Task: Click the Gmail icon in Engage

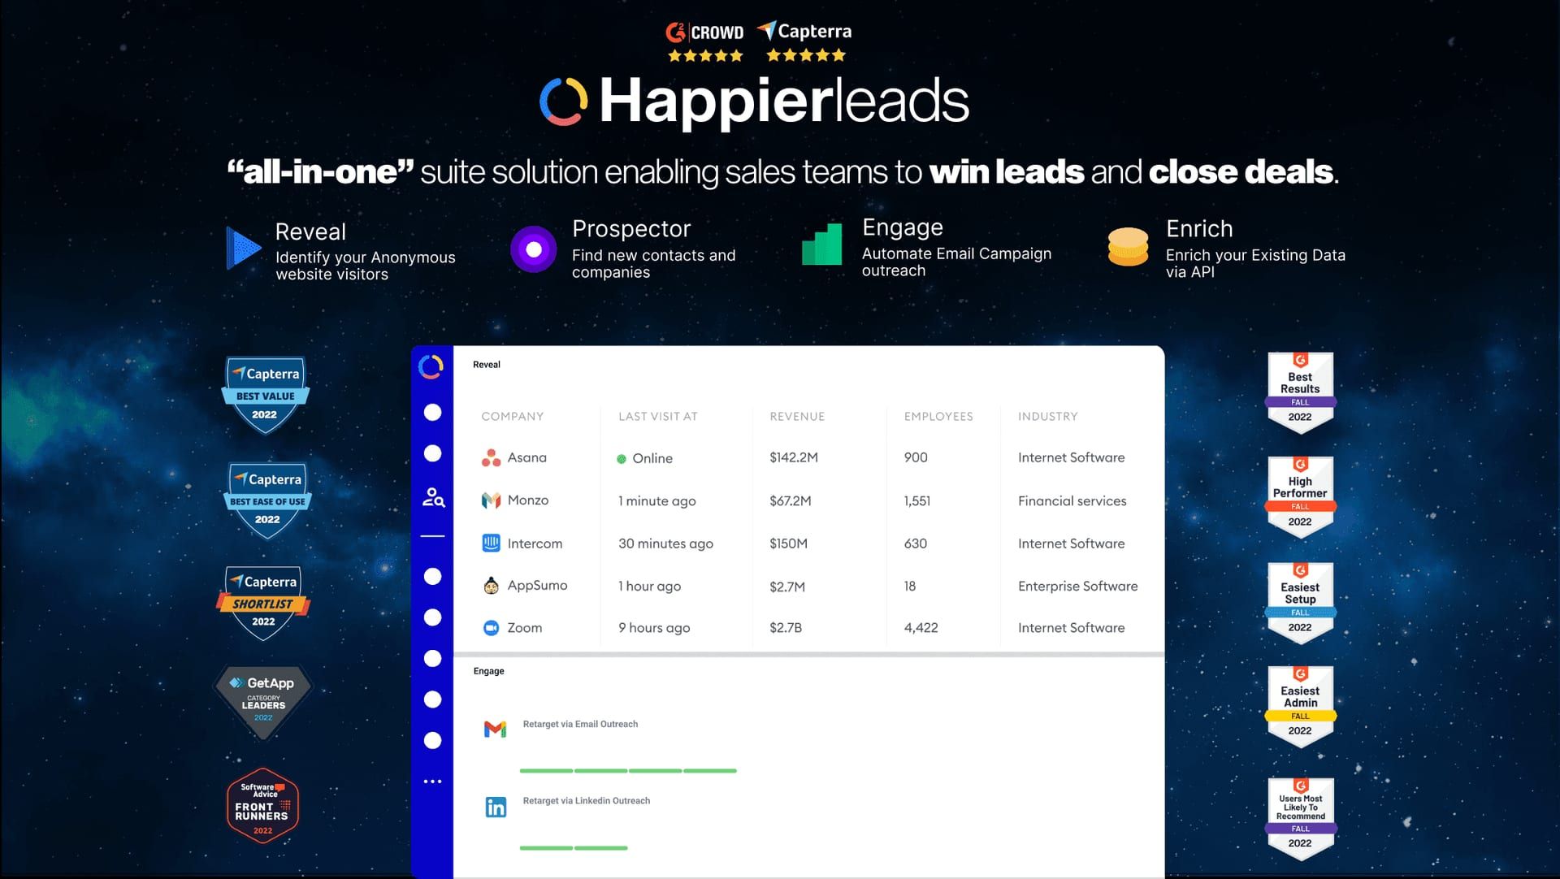Action: [x=495, y=730]
